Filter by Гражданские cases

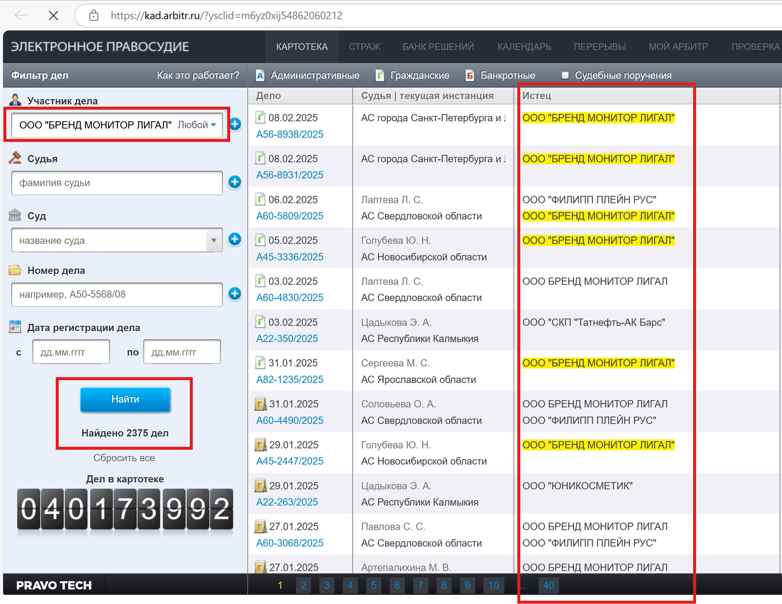[x=413, y=75]
